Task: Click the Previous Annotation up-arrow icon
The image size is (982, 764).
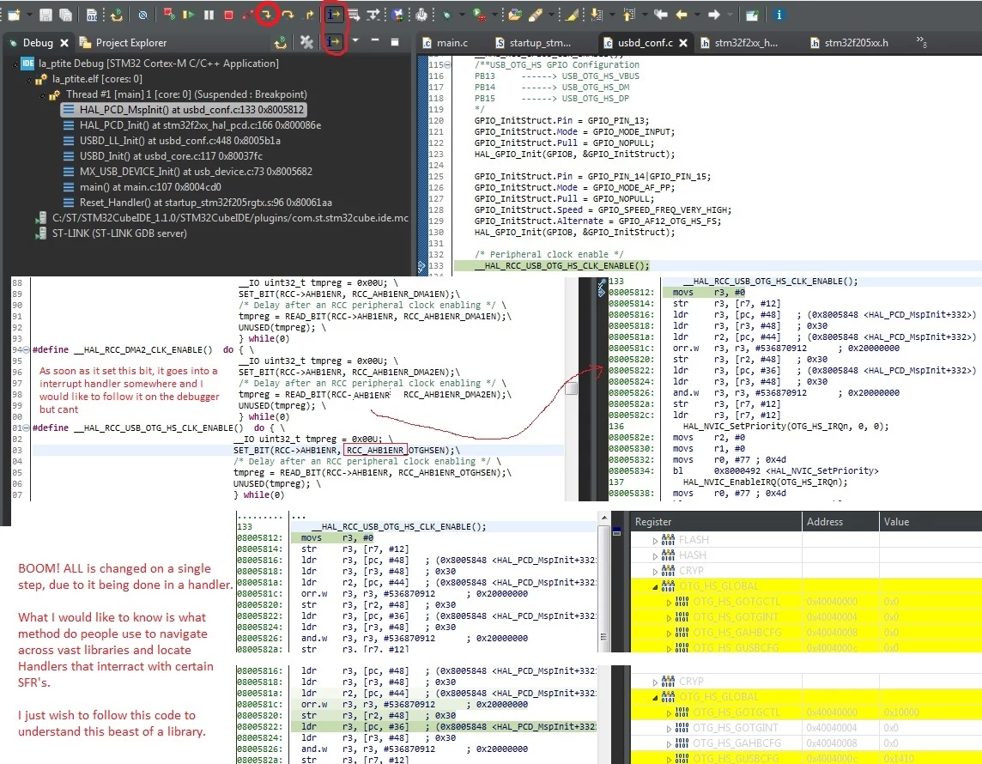Action: point(629,15)
